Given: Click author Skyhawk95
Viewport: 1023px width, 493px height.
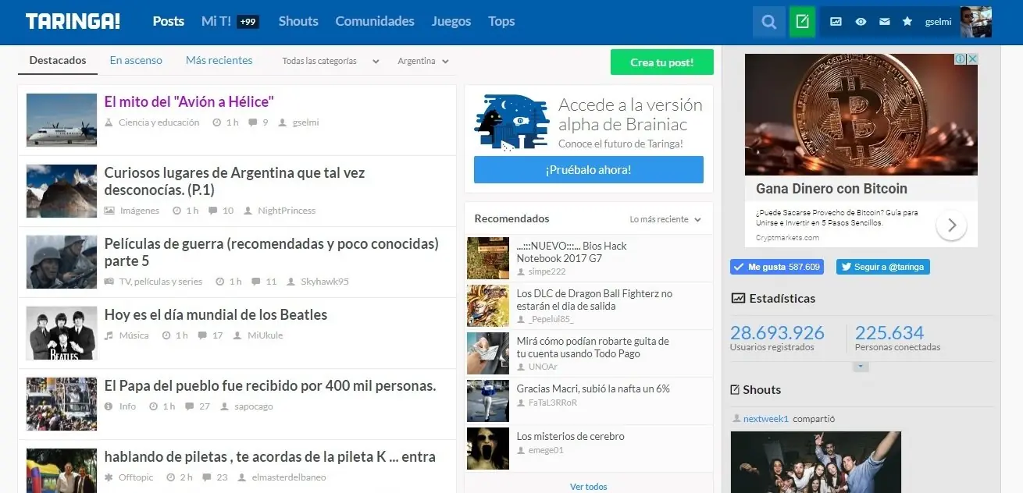Looking at the screenshot, I should (325, 282).
